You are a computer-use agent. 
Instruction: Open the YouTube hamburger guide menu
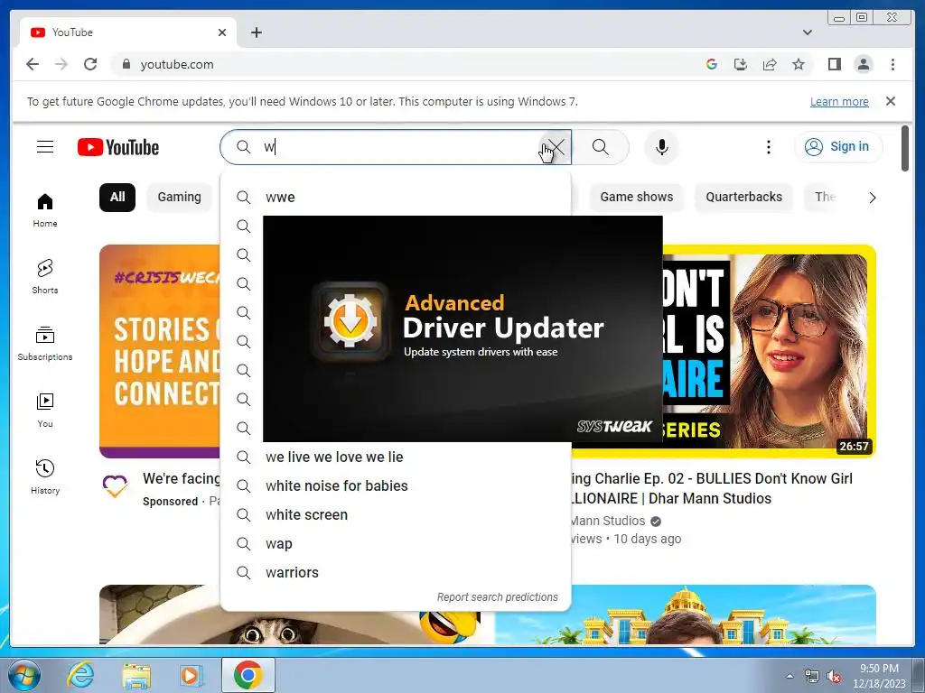pyautogui.click(x=45, y=147)
